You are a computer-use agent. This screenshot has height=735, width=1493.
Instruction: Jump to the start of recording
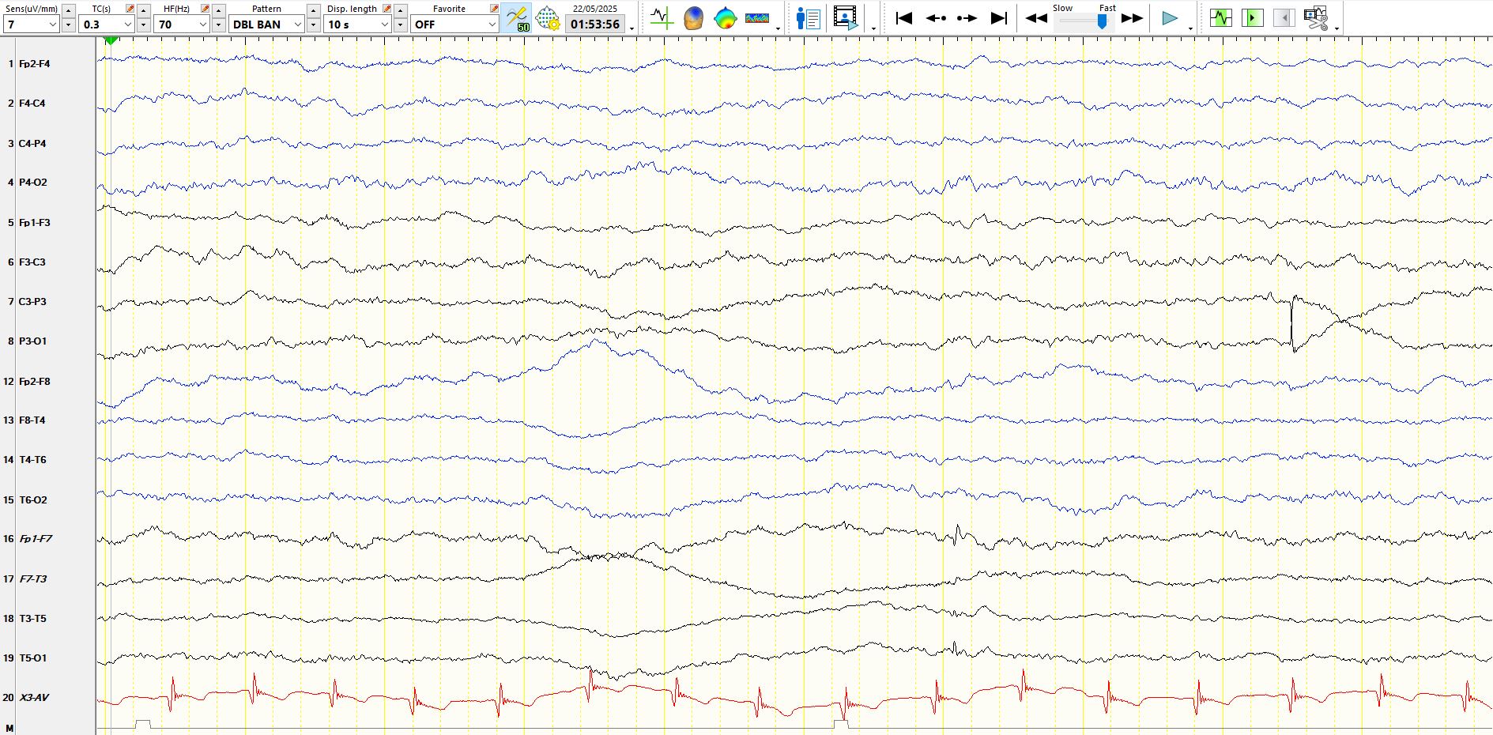click(904, 18)
